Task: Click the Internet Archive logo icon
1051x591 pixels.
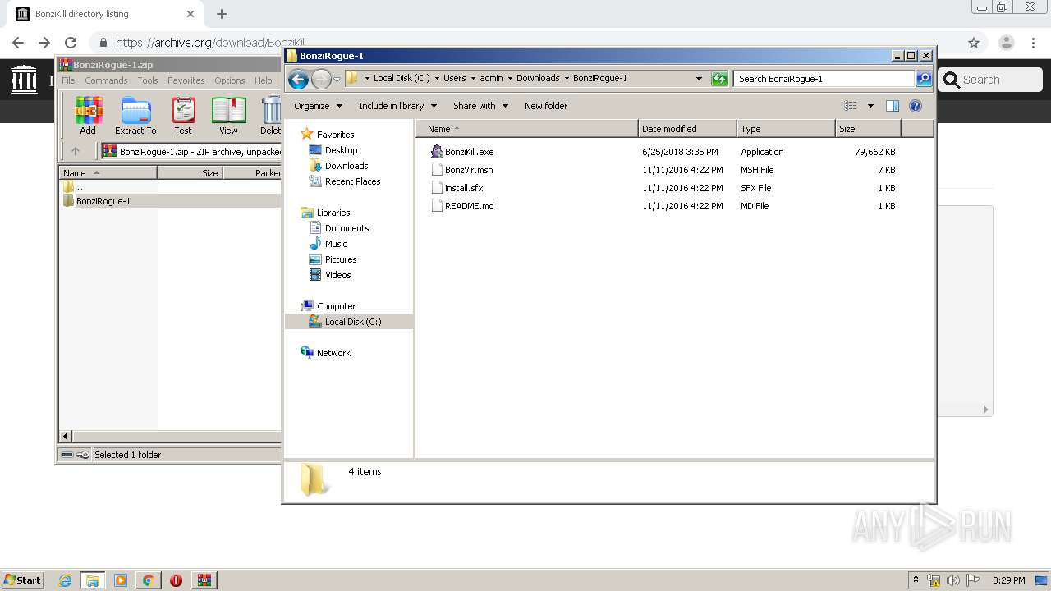Action: (x=25, y=80)
